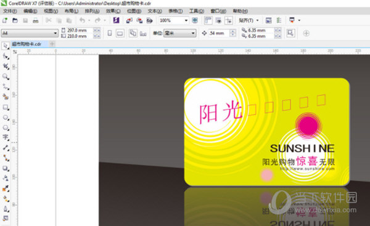Click the Import icon

pyautogui.click(x=129, y=20)
